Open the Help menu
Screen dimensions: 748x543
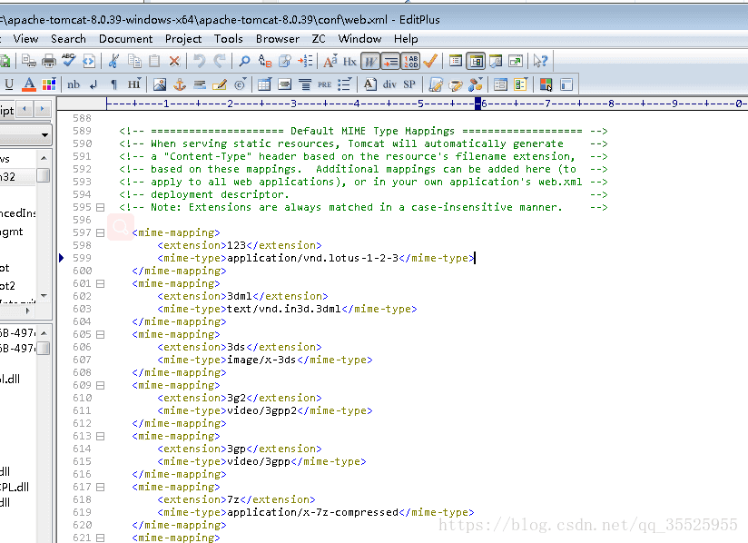click(x=406, y=39)
